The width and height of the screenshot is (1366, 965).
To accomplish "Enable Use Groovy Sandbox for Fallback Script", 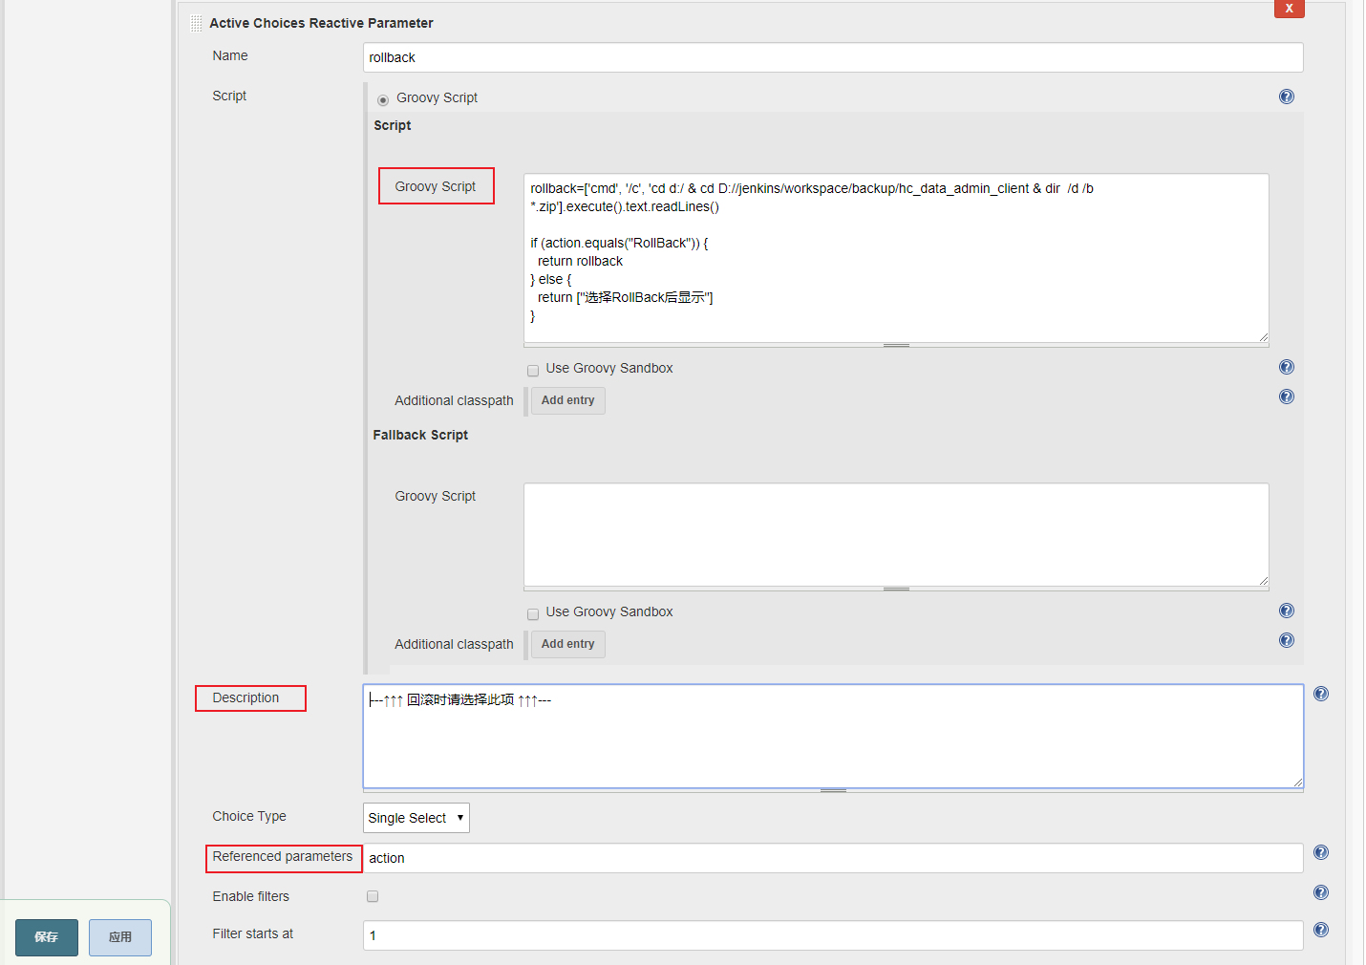I will [533, 614].
